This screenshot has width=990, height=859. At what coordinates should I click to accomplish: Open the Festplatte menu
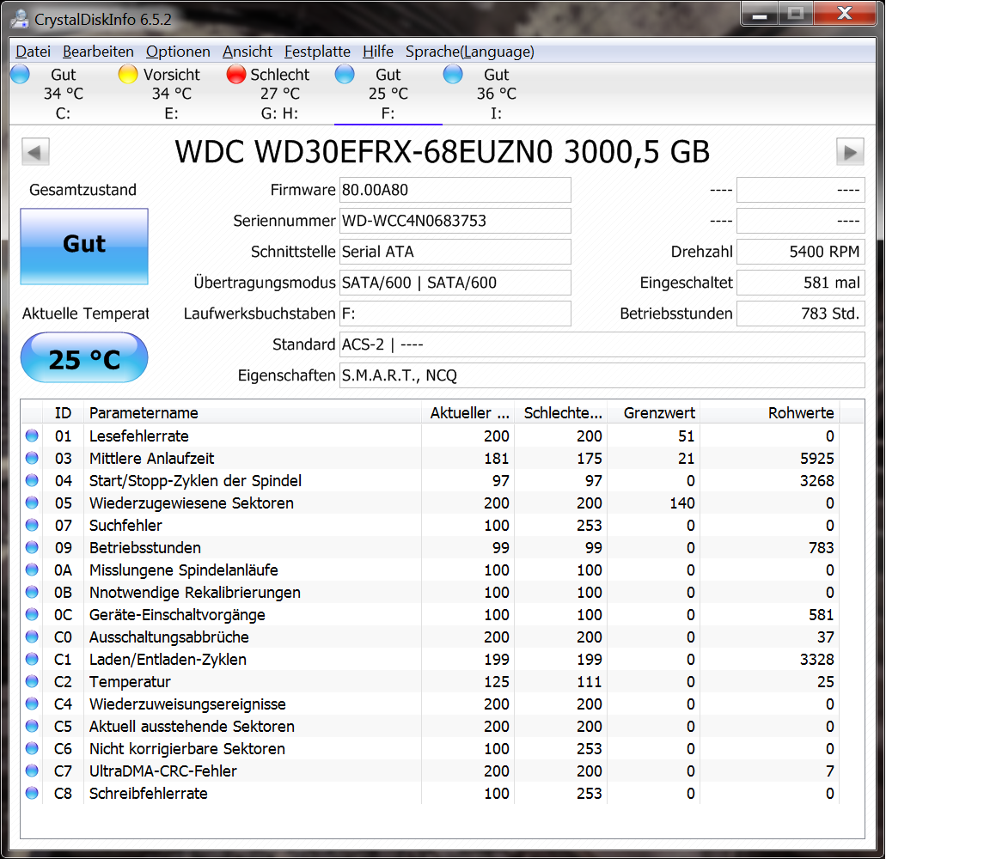point(317,52)
